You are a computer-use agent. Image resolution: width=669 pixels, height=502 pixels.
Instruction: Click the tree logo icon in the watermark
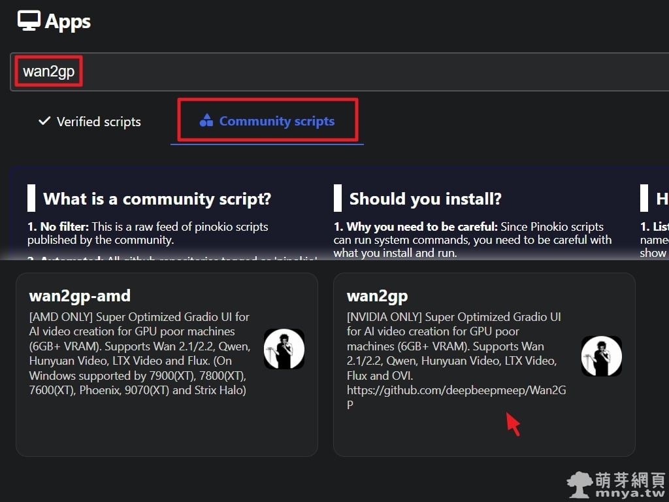coord(579,484)
